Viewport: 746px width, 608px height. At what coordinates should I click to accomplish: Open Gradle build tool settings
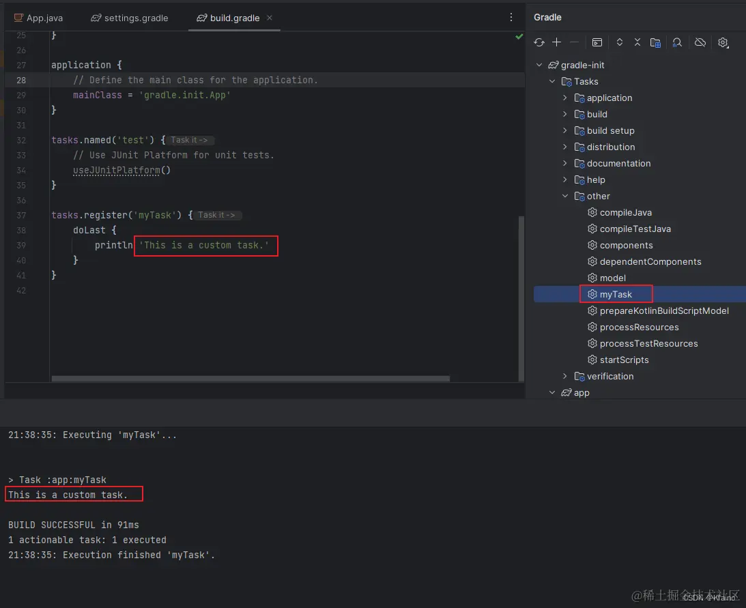[723, 43]
